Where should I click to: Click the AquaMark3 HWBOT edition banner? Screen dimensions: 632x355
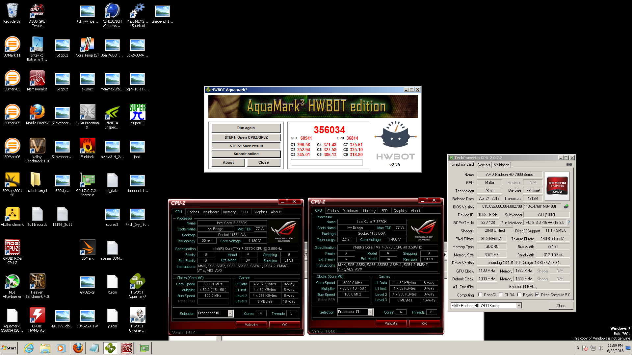click(313, 106)
